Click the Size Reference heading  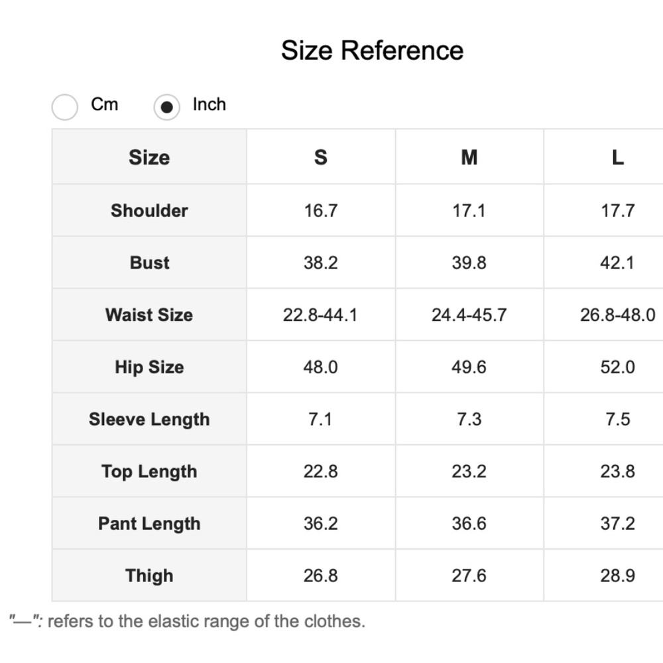coord(372,50)
